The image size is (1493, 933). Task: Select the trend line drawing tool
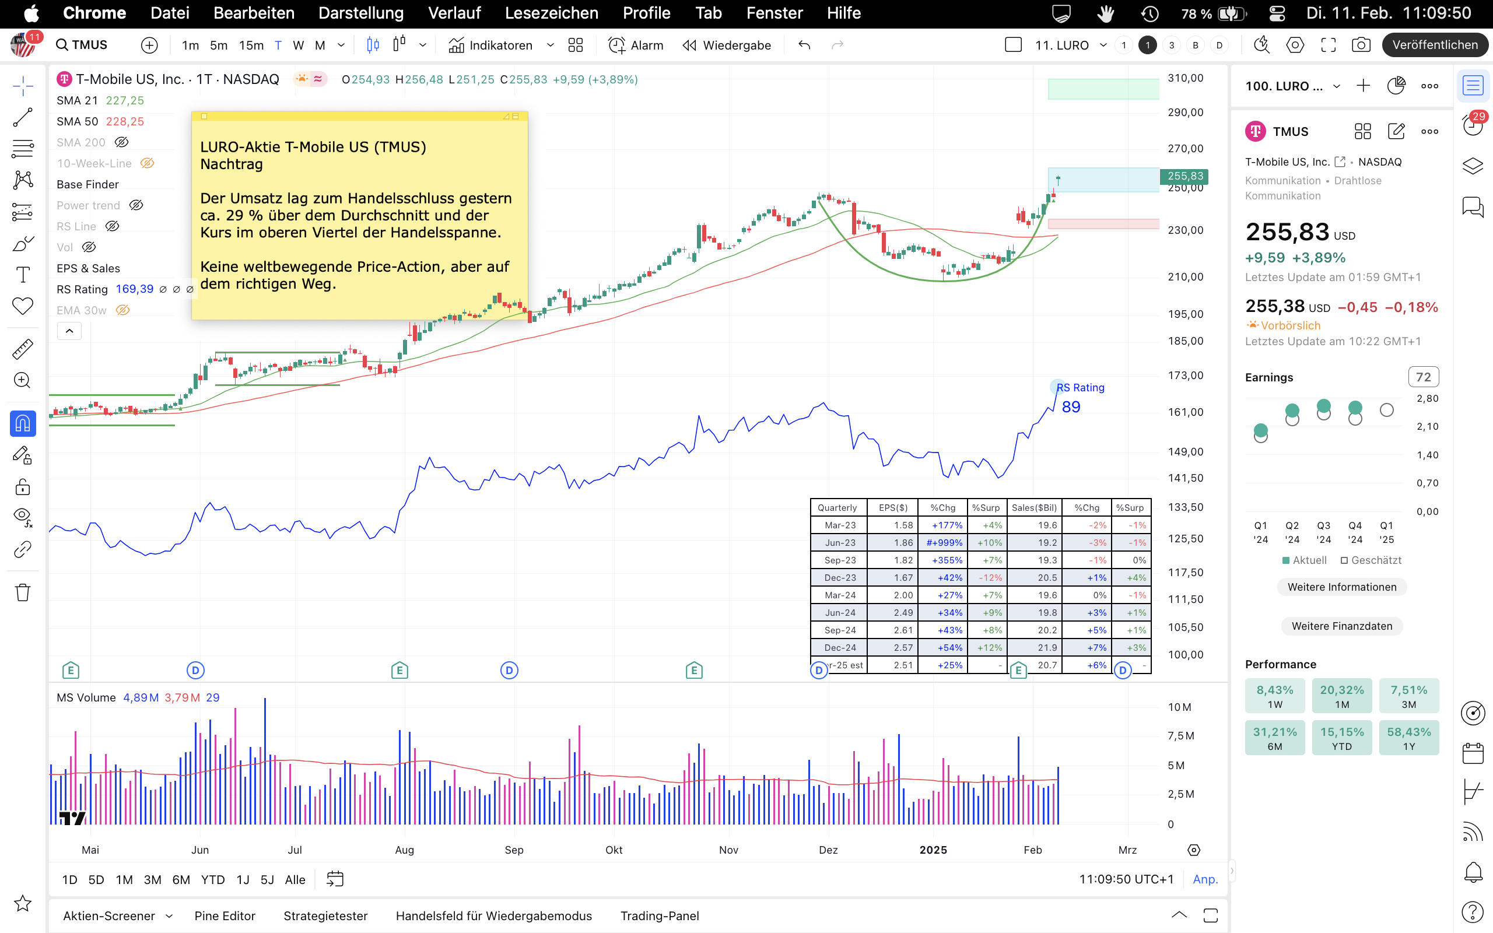[x=23, y=117]
